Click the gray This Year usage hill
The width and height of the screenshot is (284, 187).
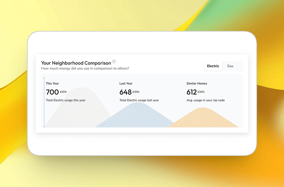(74, 112)
